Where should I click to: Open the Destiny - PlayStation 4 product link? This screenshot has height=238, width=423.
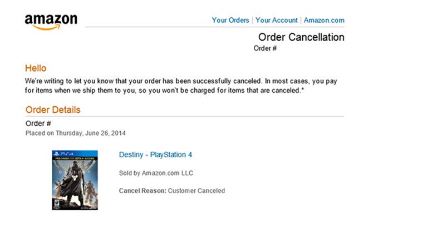click(155, 155)
